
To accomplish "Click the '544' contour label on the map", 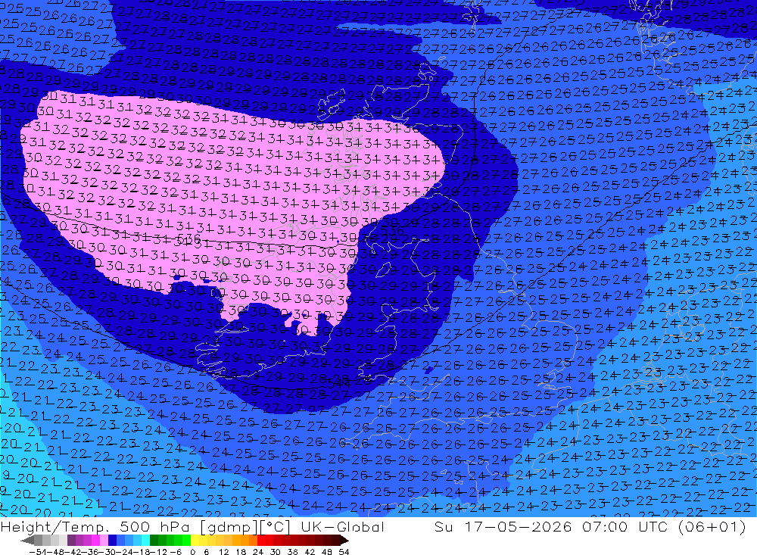I will [339, 384].
